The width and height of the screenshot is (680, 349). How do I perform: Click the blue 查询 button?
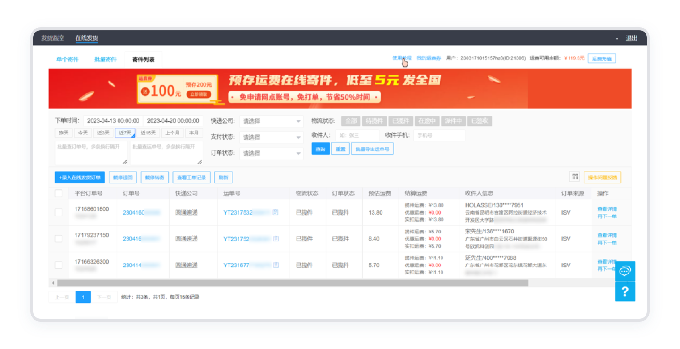click(321, 149)
